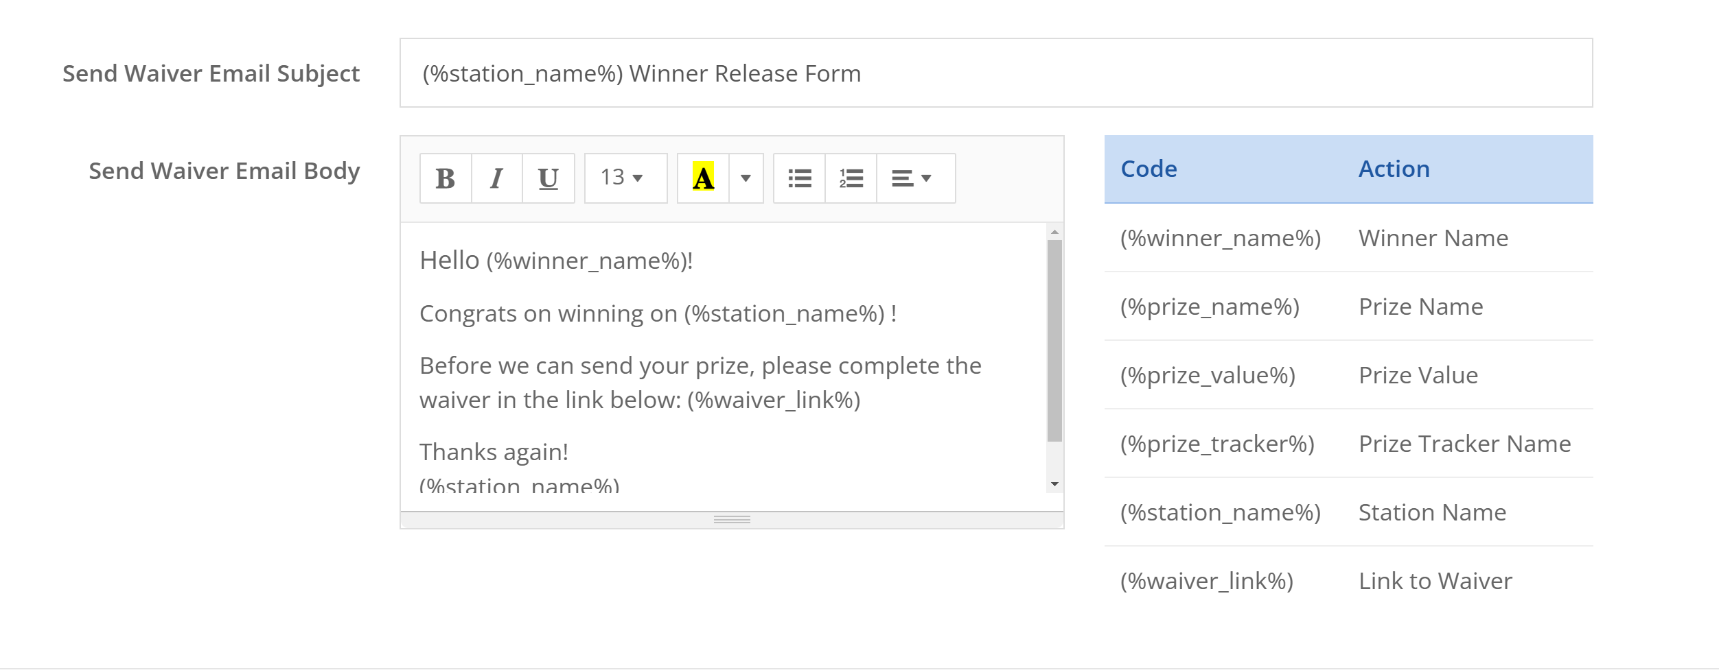Apply the yellow highlight text color
This screenshot has height=670, width=1719.
click(703, 178)
